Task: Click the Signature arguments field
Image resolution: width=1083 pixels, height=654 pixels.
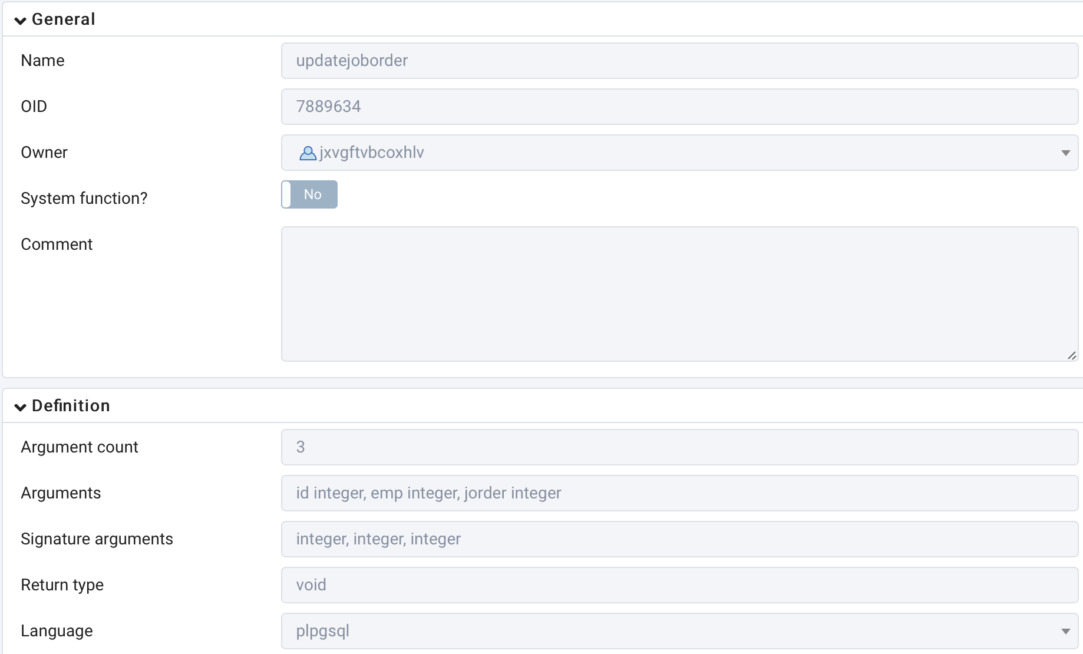Action: [679, 539]
